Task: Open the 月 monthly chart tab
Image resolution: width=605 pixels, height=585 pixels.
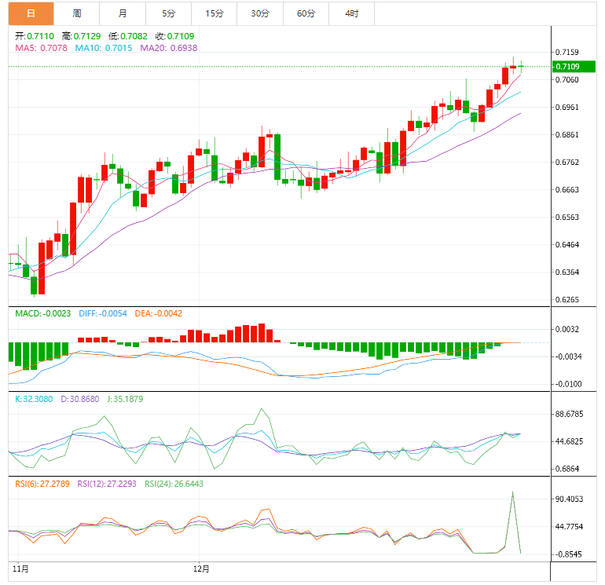Action: [x=123, y=13]
